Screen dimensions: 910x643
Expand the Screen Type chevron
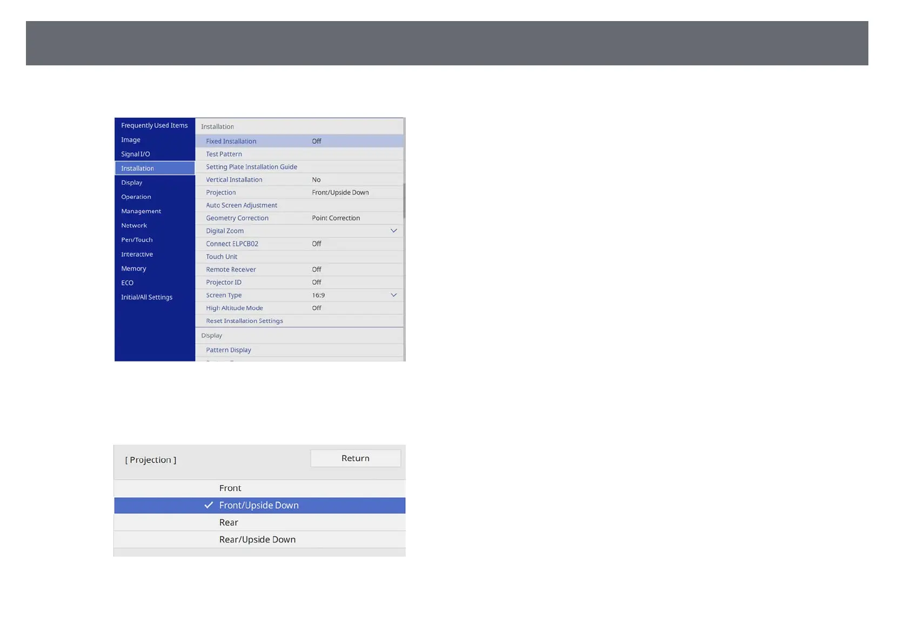(394, 295)
